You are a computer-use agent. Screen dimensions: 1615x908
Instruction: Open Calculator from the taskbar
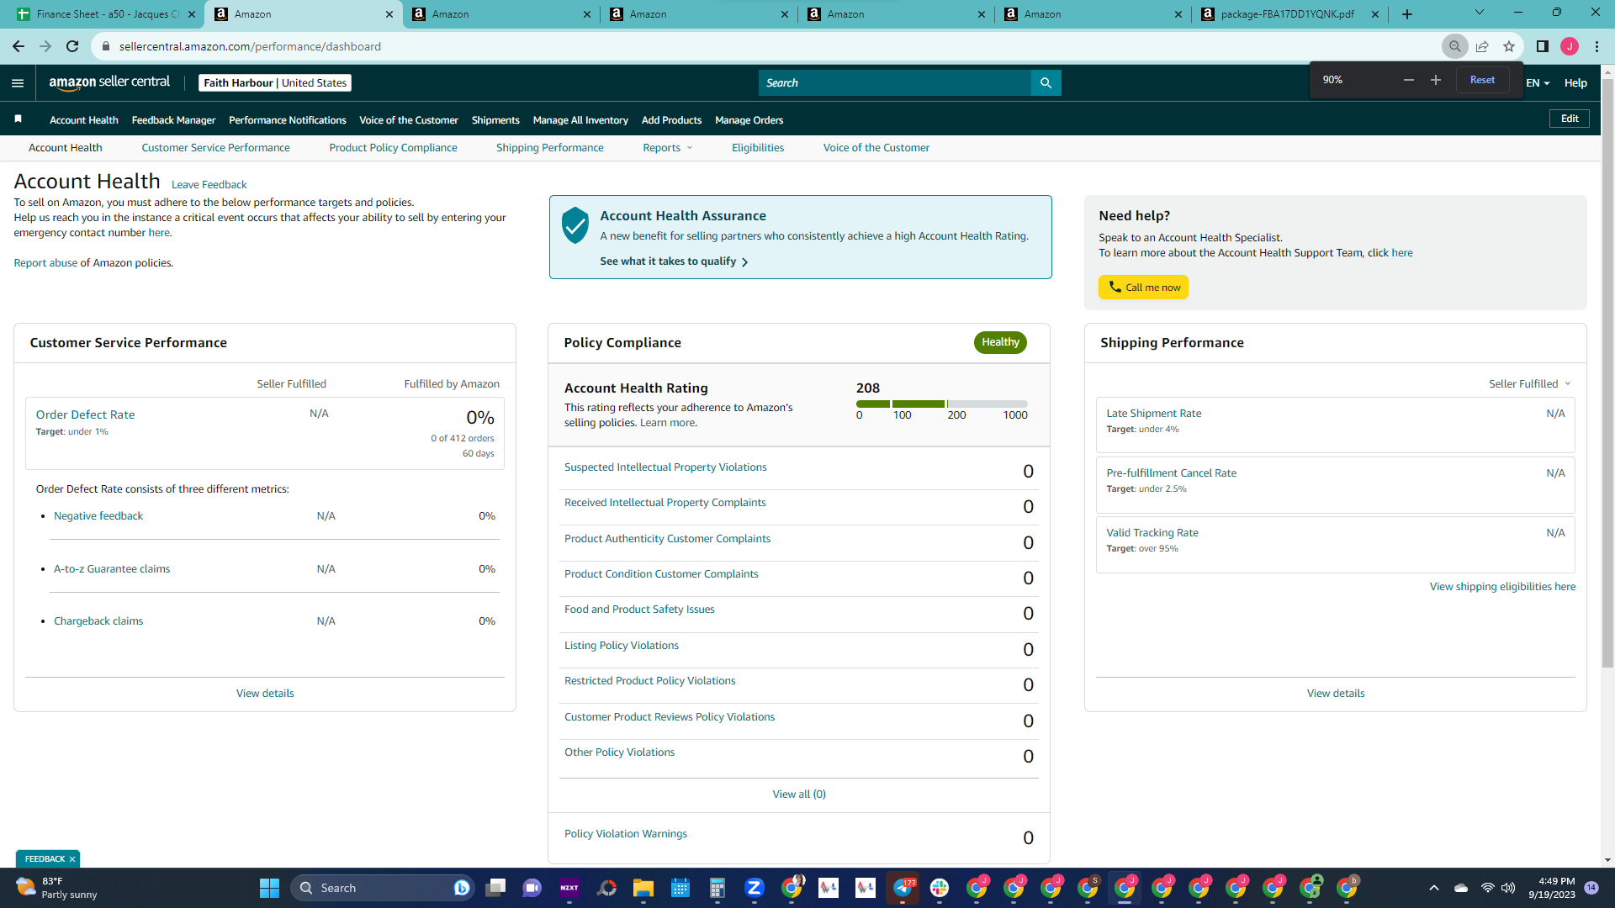(717, 888)
